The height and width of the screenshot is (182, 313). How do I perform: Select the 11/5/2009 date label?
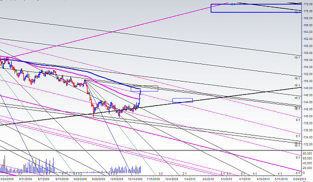coord(153,179)
